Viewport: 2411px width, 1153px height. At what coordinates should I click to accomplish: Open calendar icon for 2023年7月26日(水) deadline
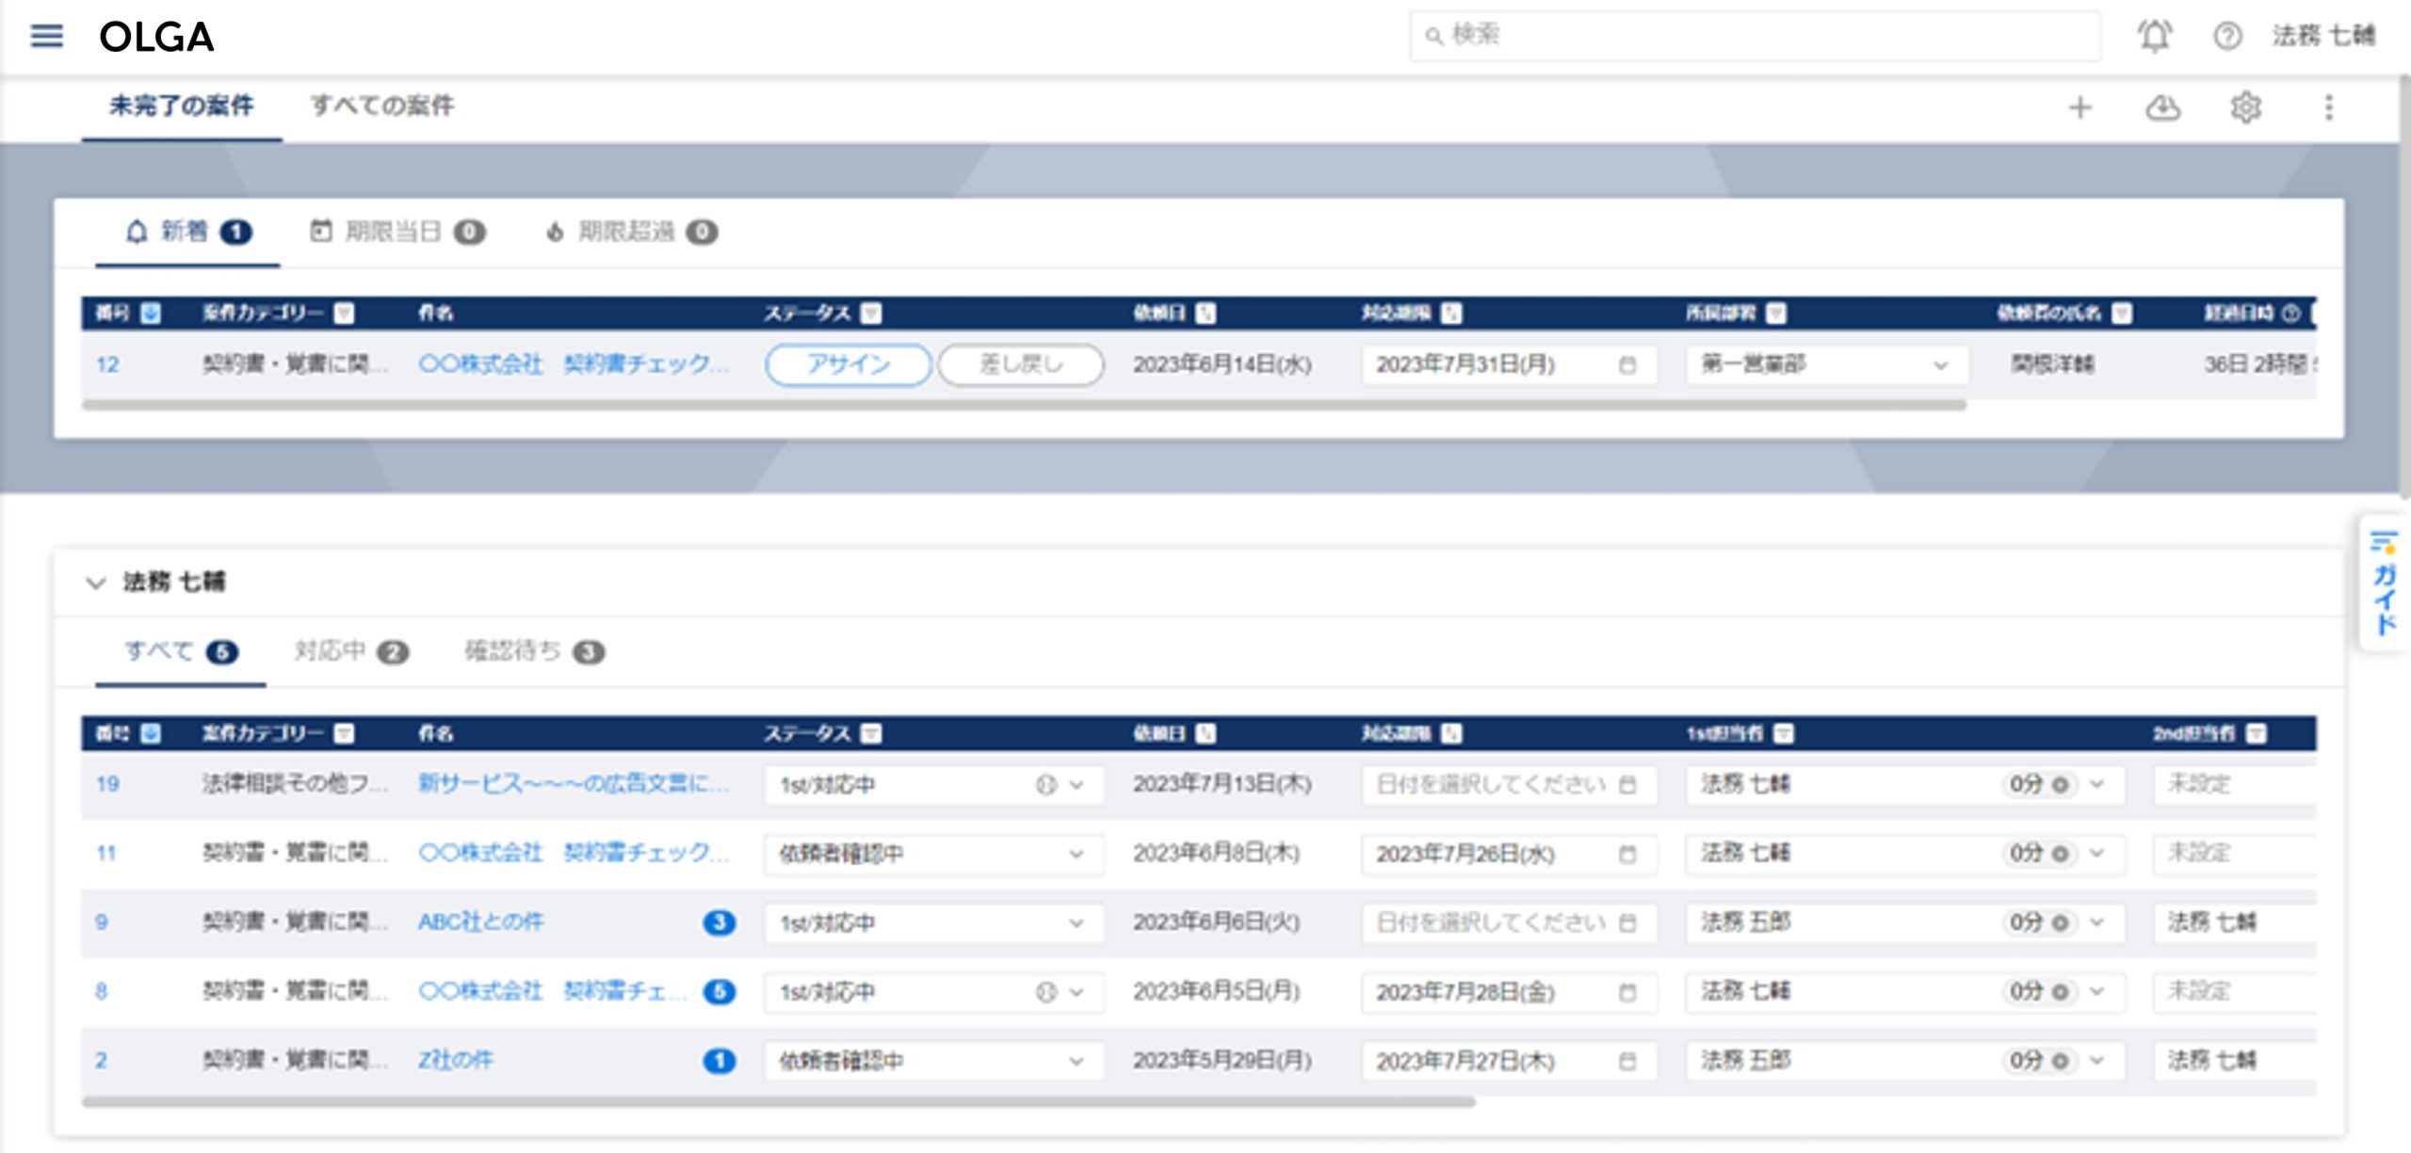[1627, 855]
